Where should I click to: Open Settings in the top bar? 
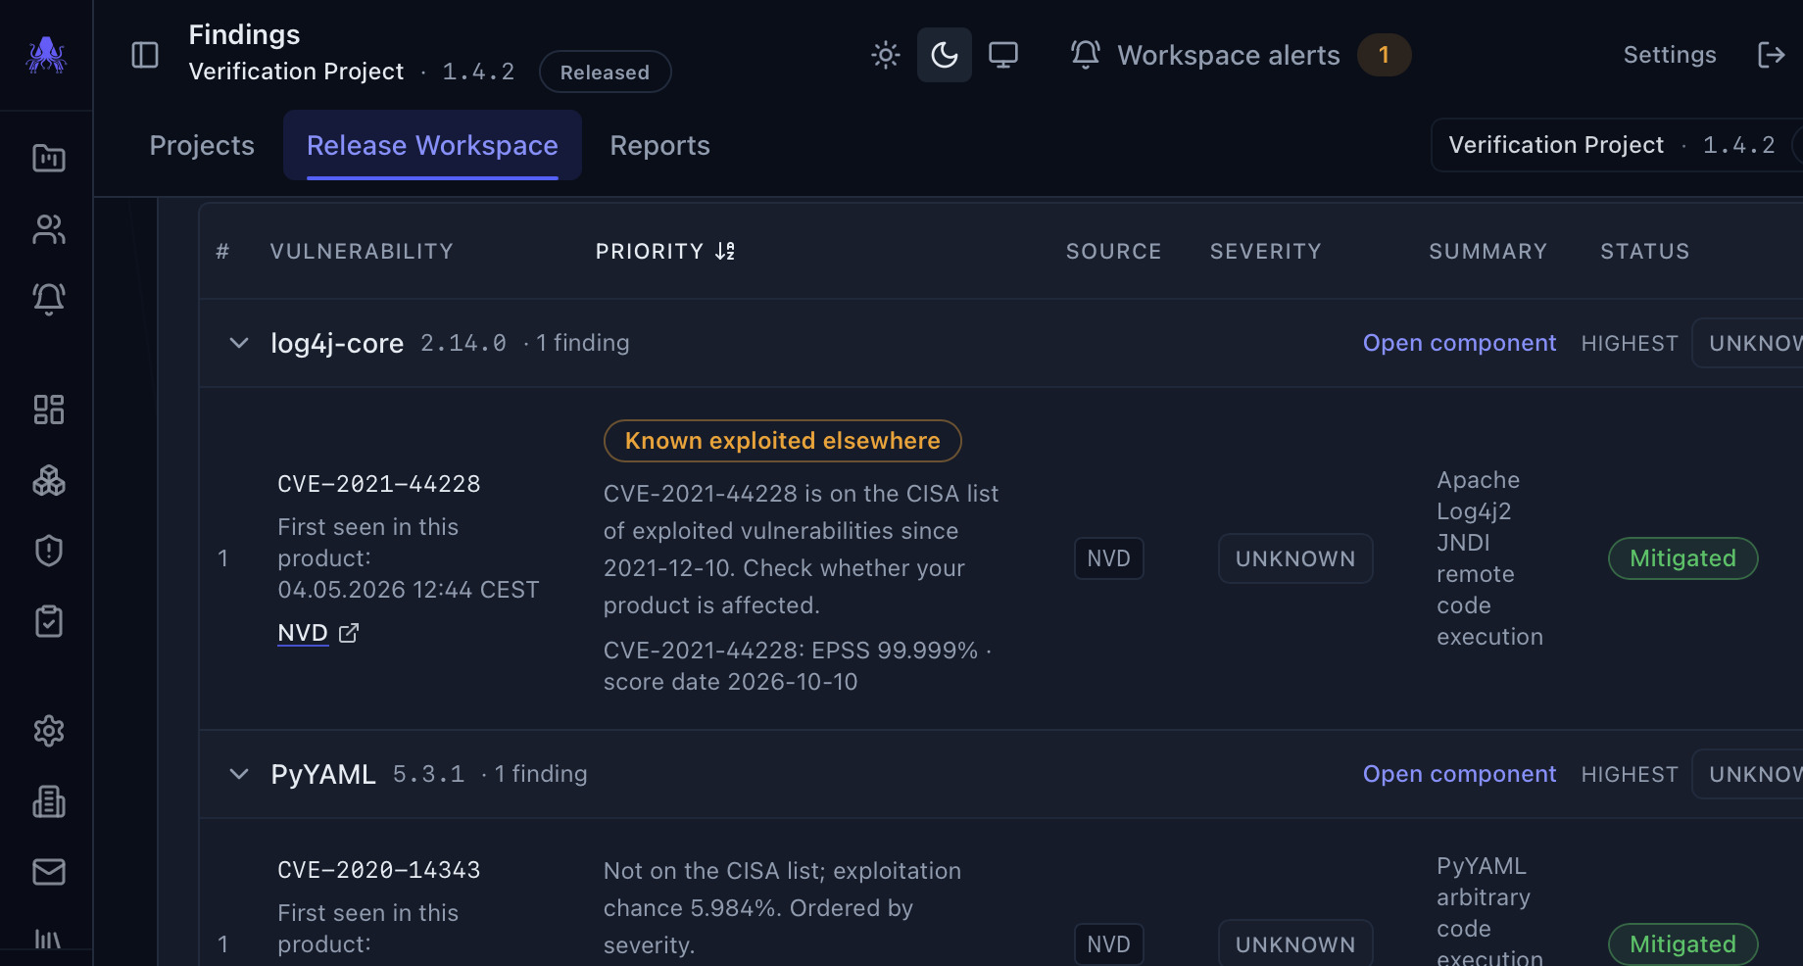click(x=1670, y=55)
